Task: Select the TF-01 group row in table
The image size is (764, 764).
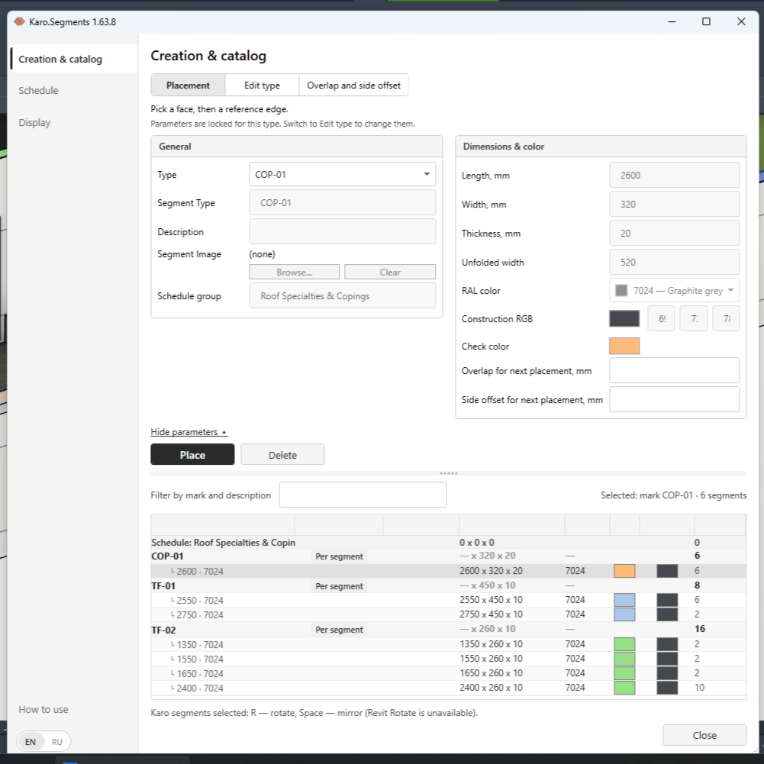Action: 448,585
